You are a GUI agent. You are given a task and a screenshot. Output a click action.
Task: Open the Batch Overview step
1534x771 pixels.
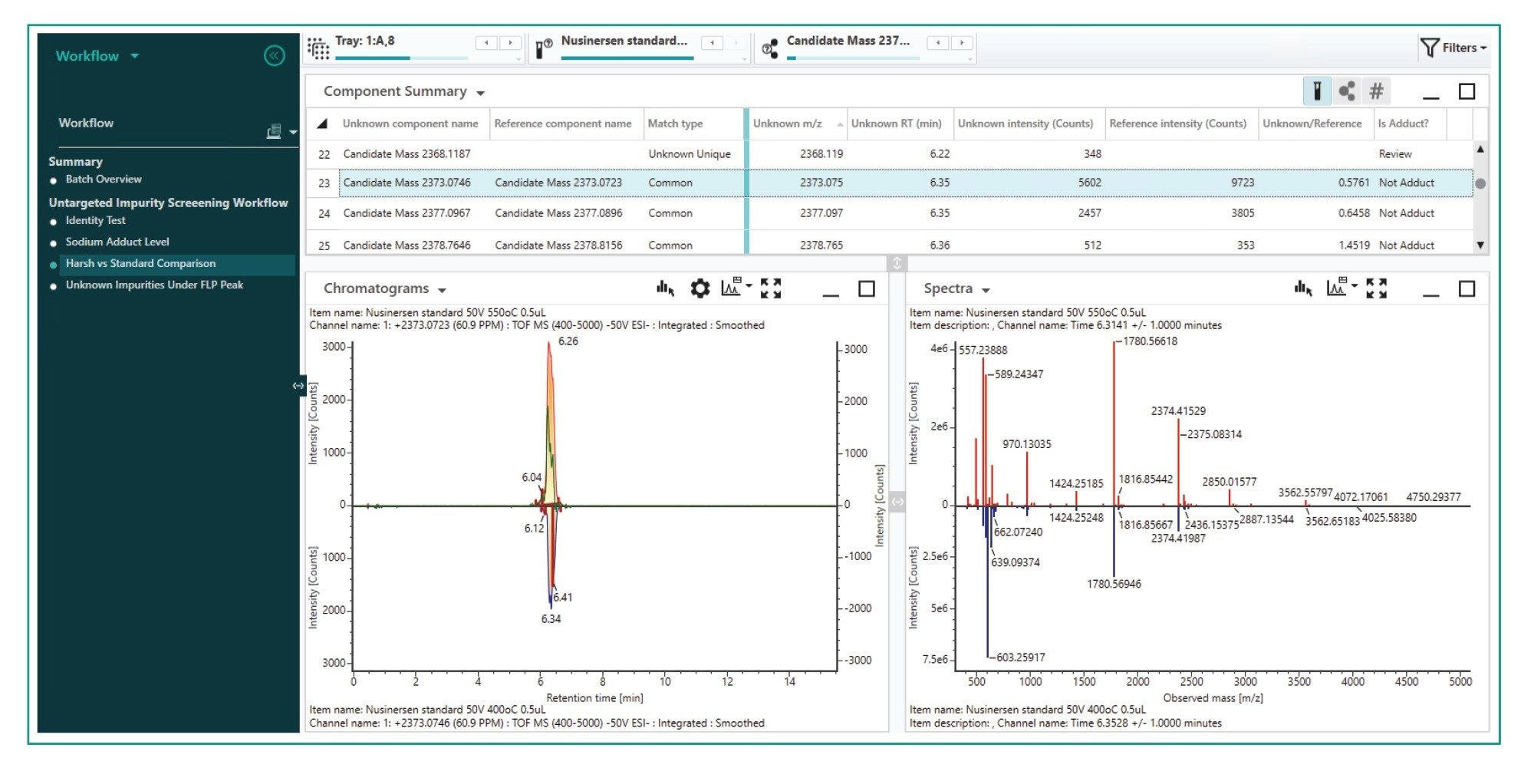[x=104, y=179]
